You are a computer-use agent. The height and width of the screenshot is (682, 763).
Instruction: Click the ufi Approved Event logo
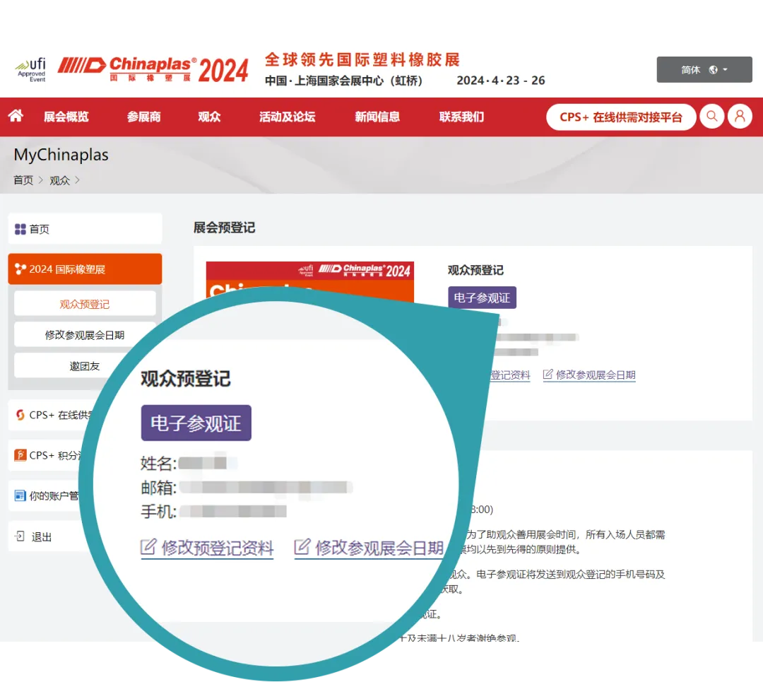pyautogui.click(x=30, y=71)
